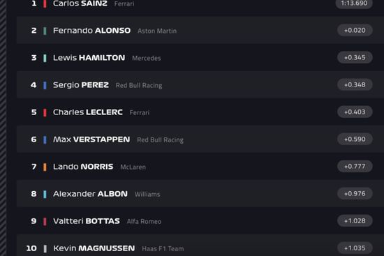Image resolution: width=384 pixels, height=256 pixels.
Task: Click Carlos Sainz's 1:13.690 lap time badge
Action: pyautogui.click(x=354, y=4)
